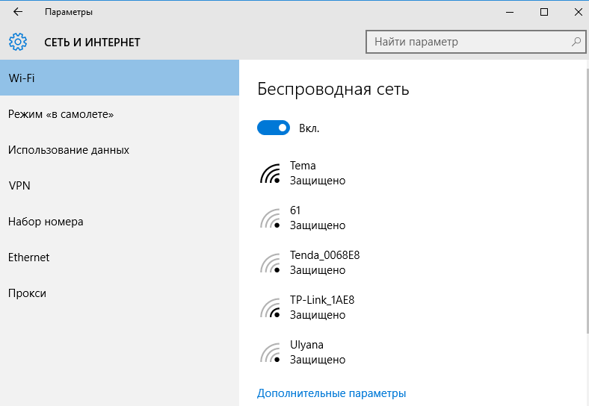Click the Tenda_0068E8 signal icon

click(270, 263)
